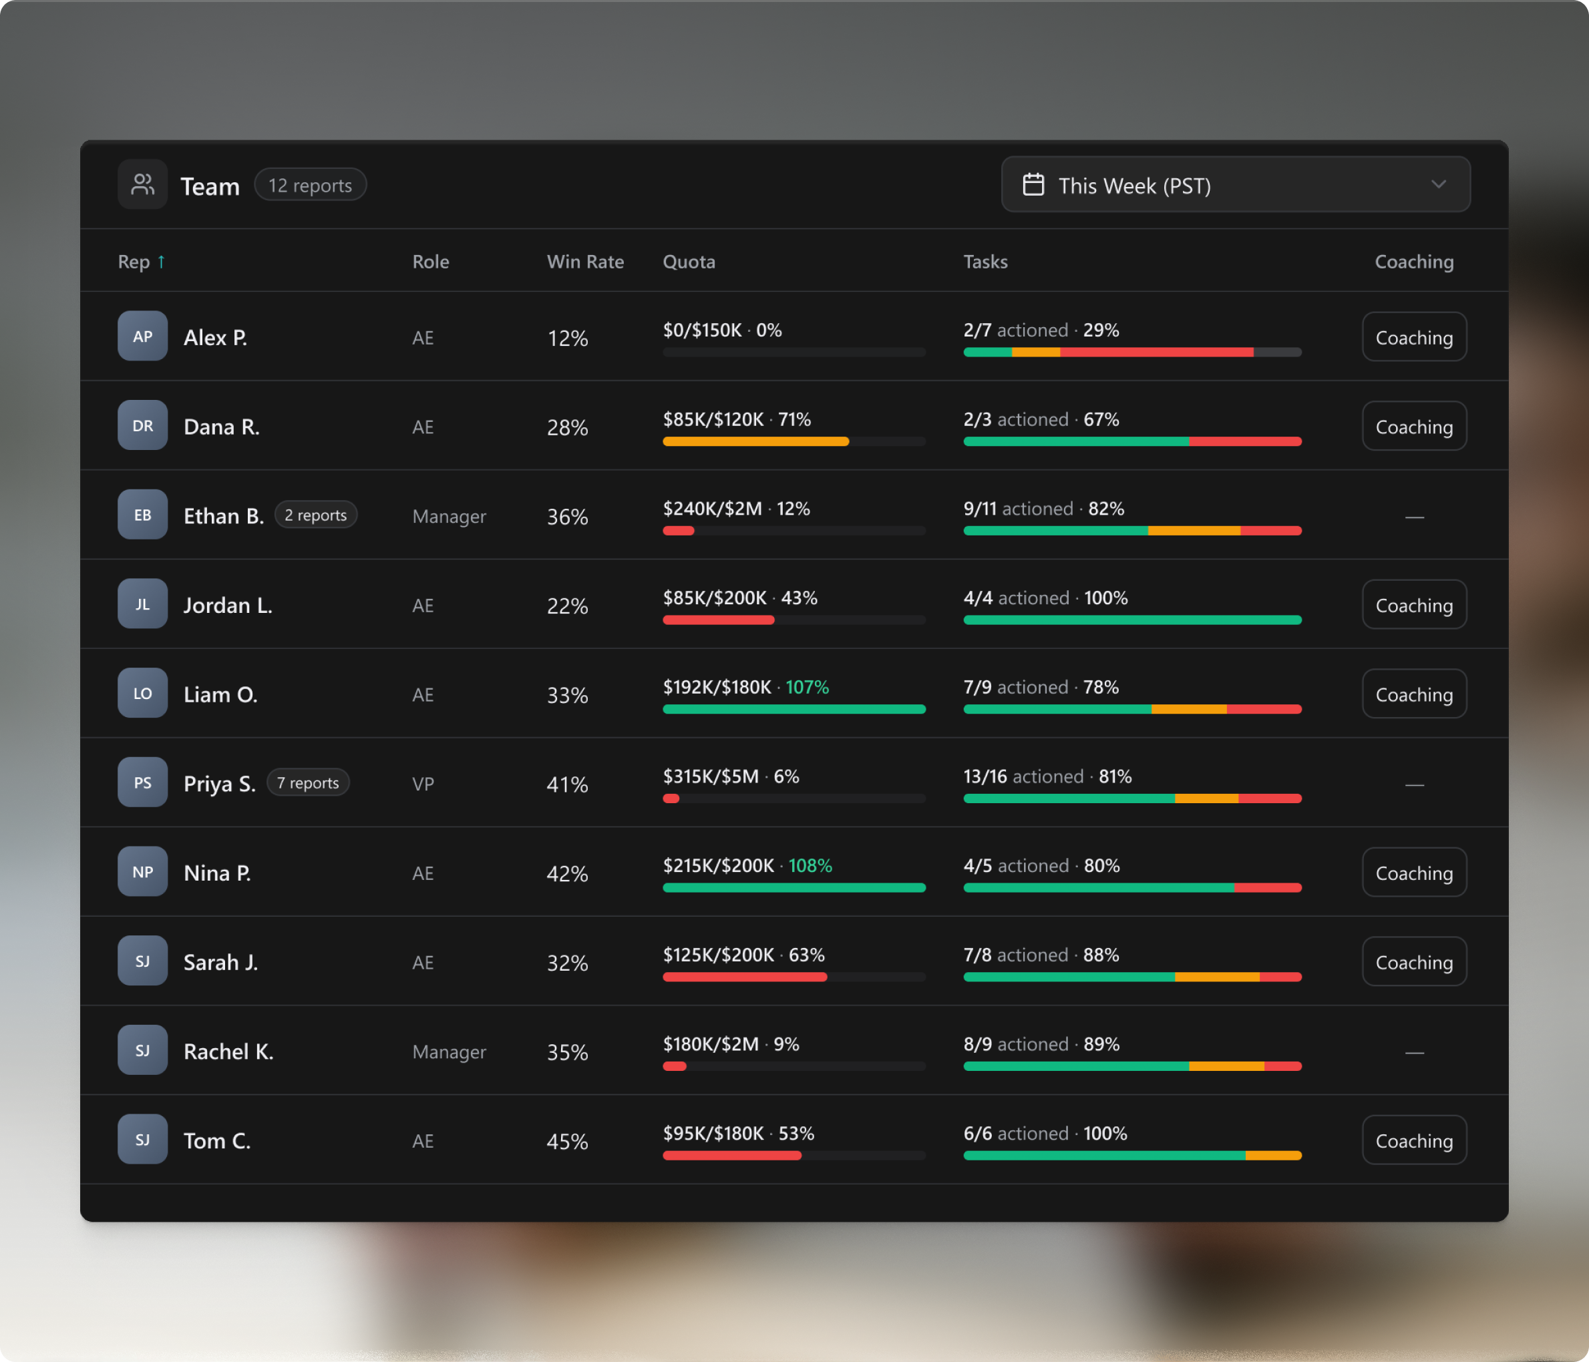Sort by the Win Rate column header

(x=584, y=261)
